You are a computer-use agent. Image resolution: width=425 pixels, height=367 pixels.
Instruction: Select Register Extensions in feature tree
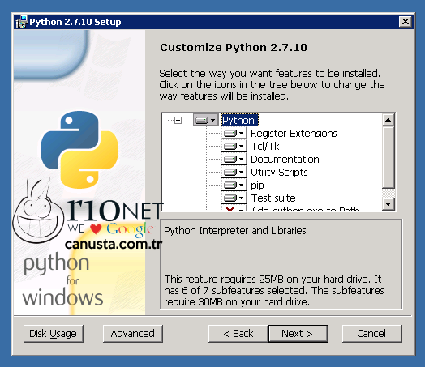tap(294, 134)
